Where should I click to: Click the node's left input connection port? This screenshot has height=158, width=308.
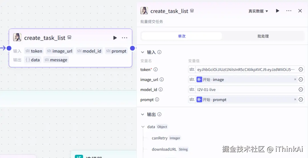coord(9,48)
